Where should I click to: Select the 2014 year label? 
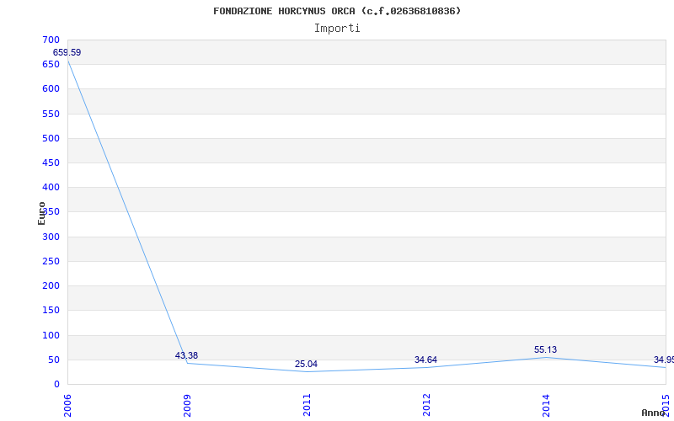(546, 406)
